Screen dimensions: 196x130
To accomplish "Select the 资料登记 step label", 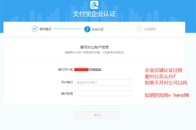I will pos(45,29).
